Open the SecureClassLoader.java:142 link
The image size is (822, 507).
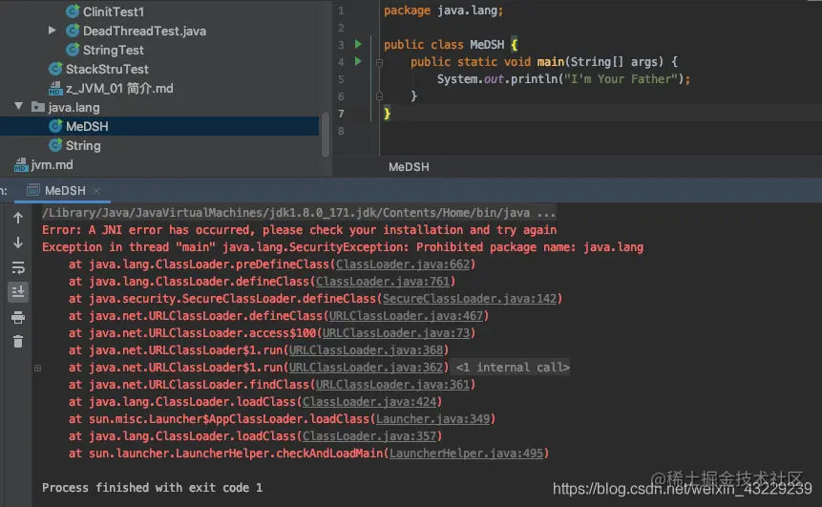[470, 299]
